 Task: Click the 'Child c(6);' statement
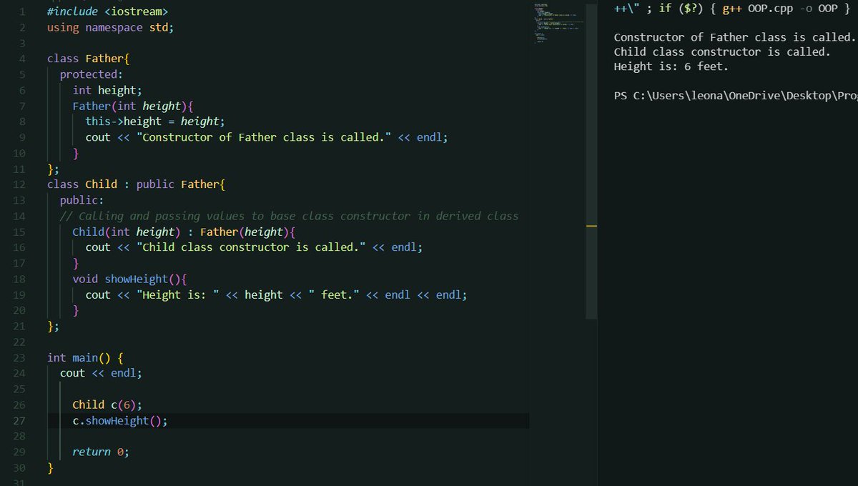point(107,405)
